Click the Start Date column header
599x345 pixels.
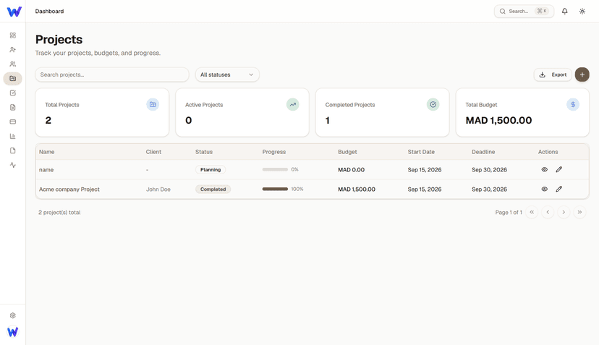(421, 152)
